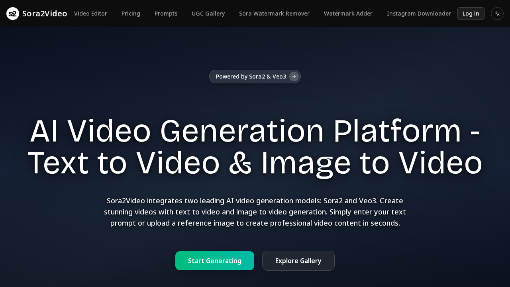Select Watermark Adder in navigation
Image resolution: width=510 pixels, height=287 pixels.
[x=348, y=14]
